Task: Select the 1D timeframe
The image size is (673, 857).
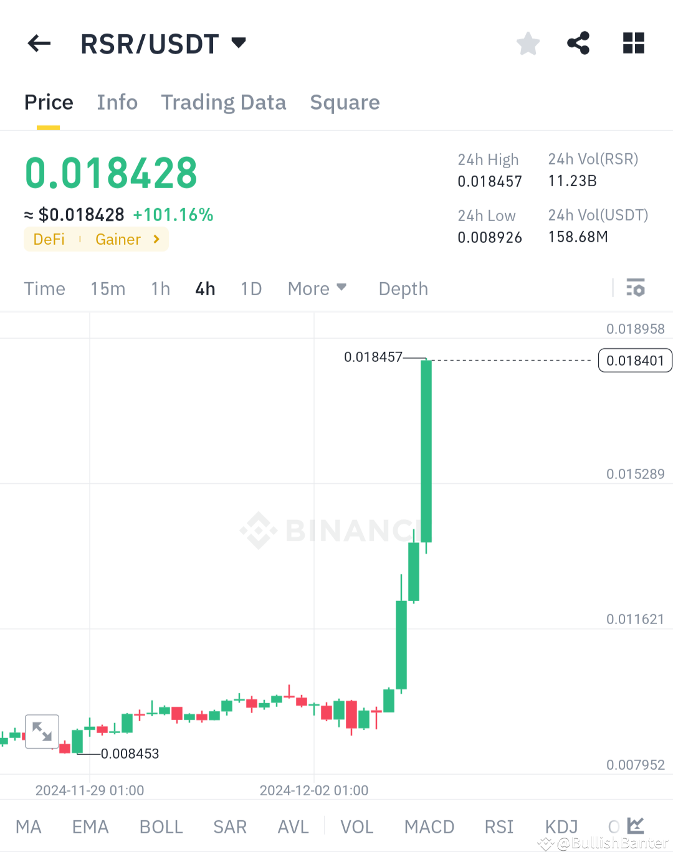Action: [x=251, y=288]
